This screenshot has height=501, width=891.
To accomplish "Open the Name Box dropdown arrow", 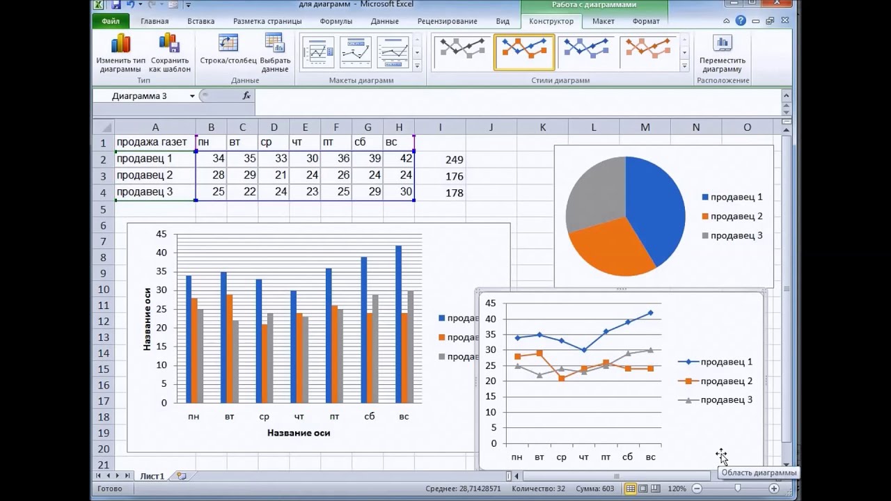I will pyautogui.click(x=192, y=96).
